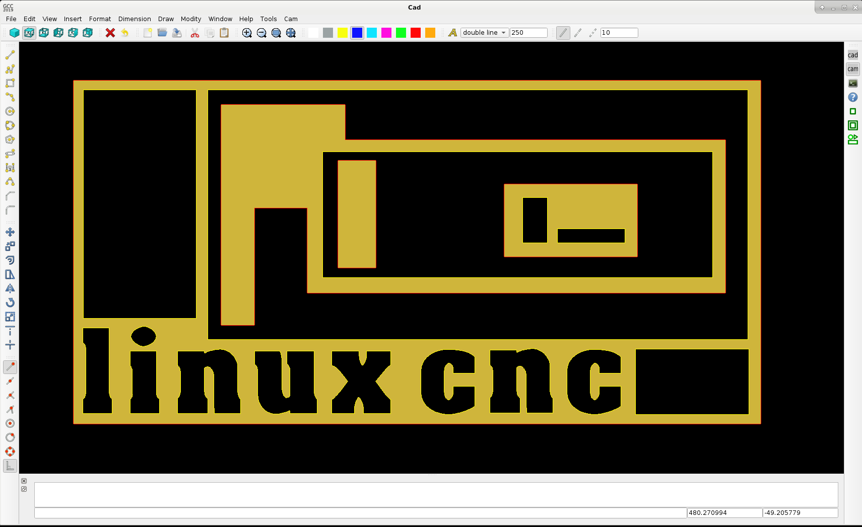Open the double line font dropdown
Screen dimensions: 862x527
[485, 33]
